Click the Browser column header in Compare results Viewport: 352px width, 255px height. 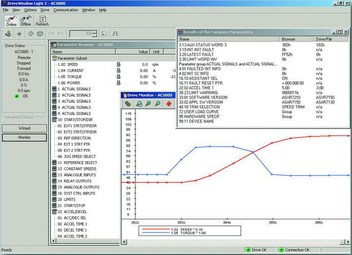click(x=296, y=39)
